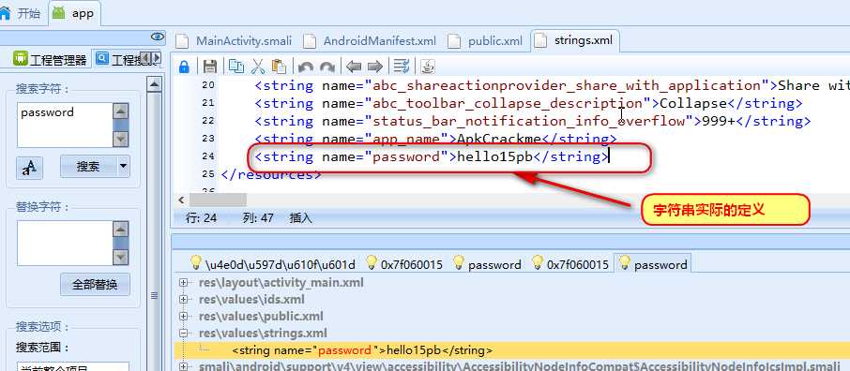
Task: Navigate back with the left arrow icon
Action: [354, 67]
